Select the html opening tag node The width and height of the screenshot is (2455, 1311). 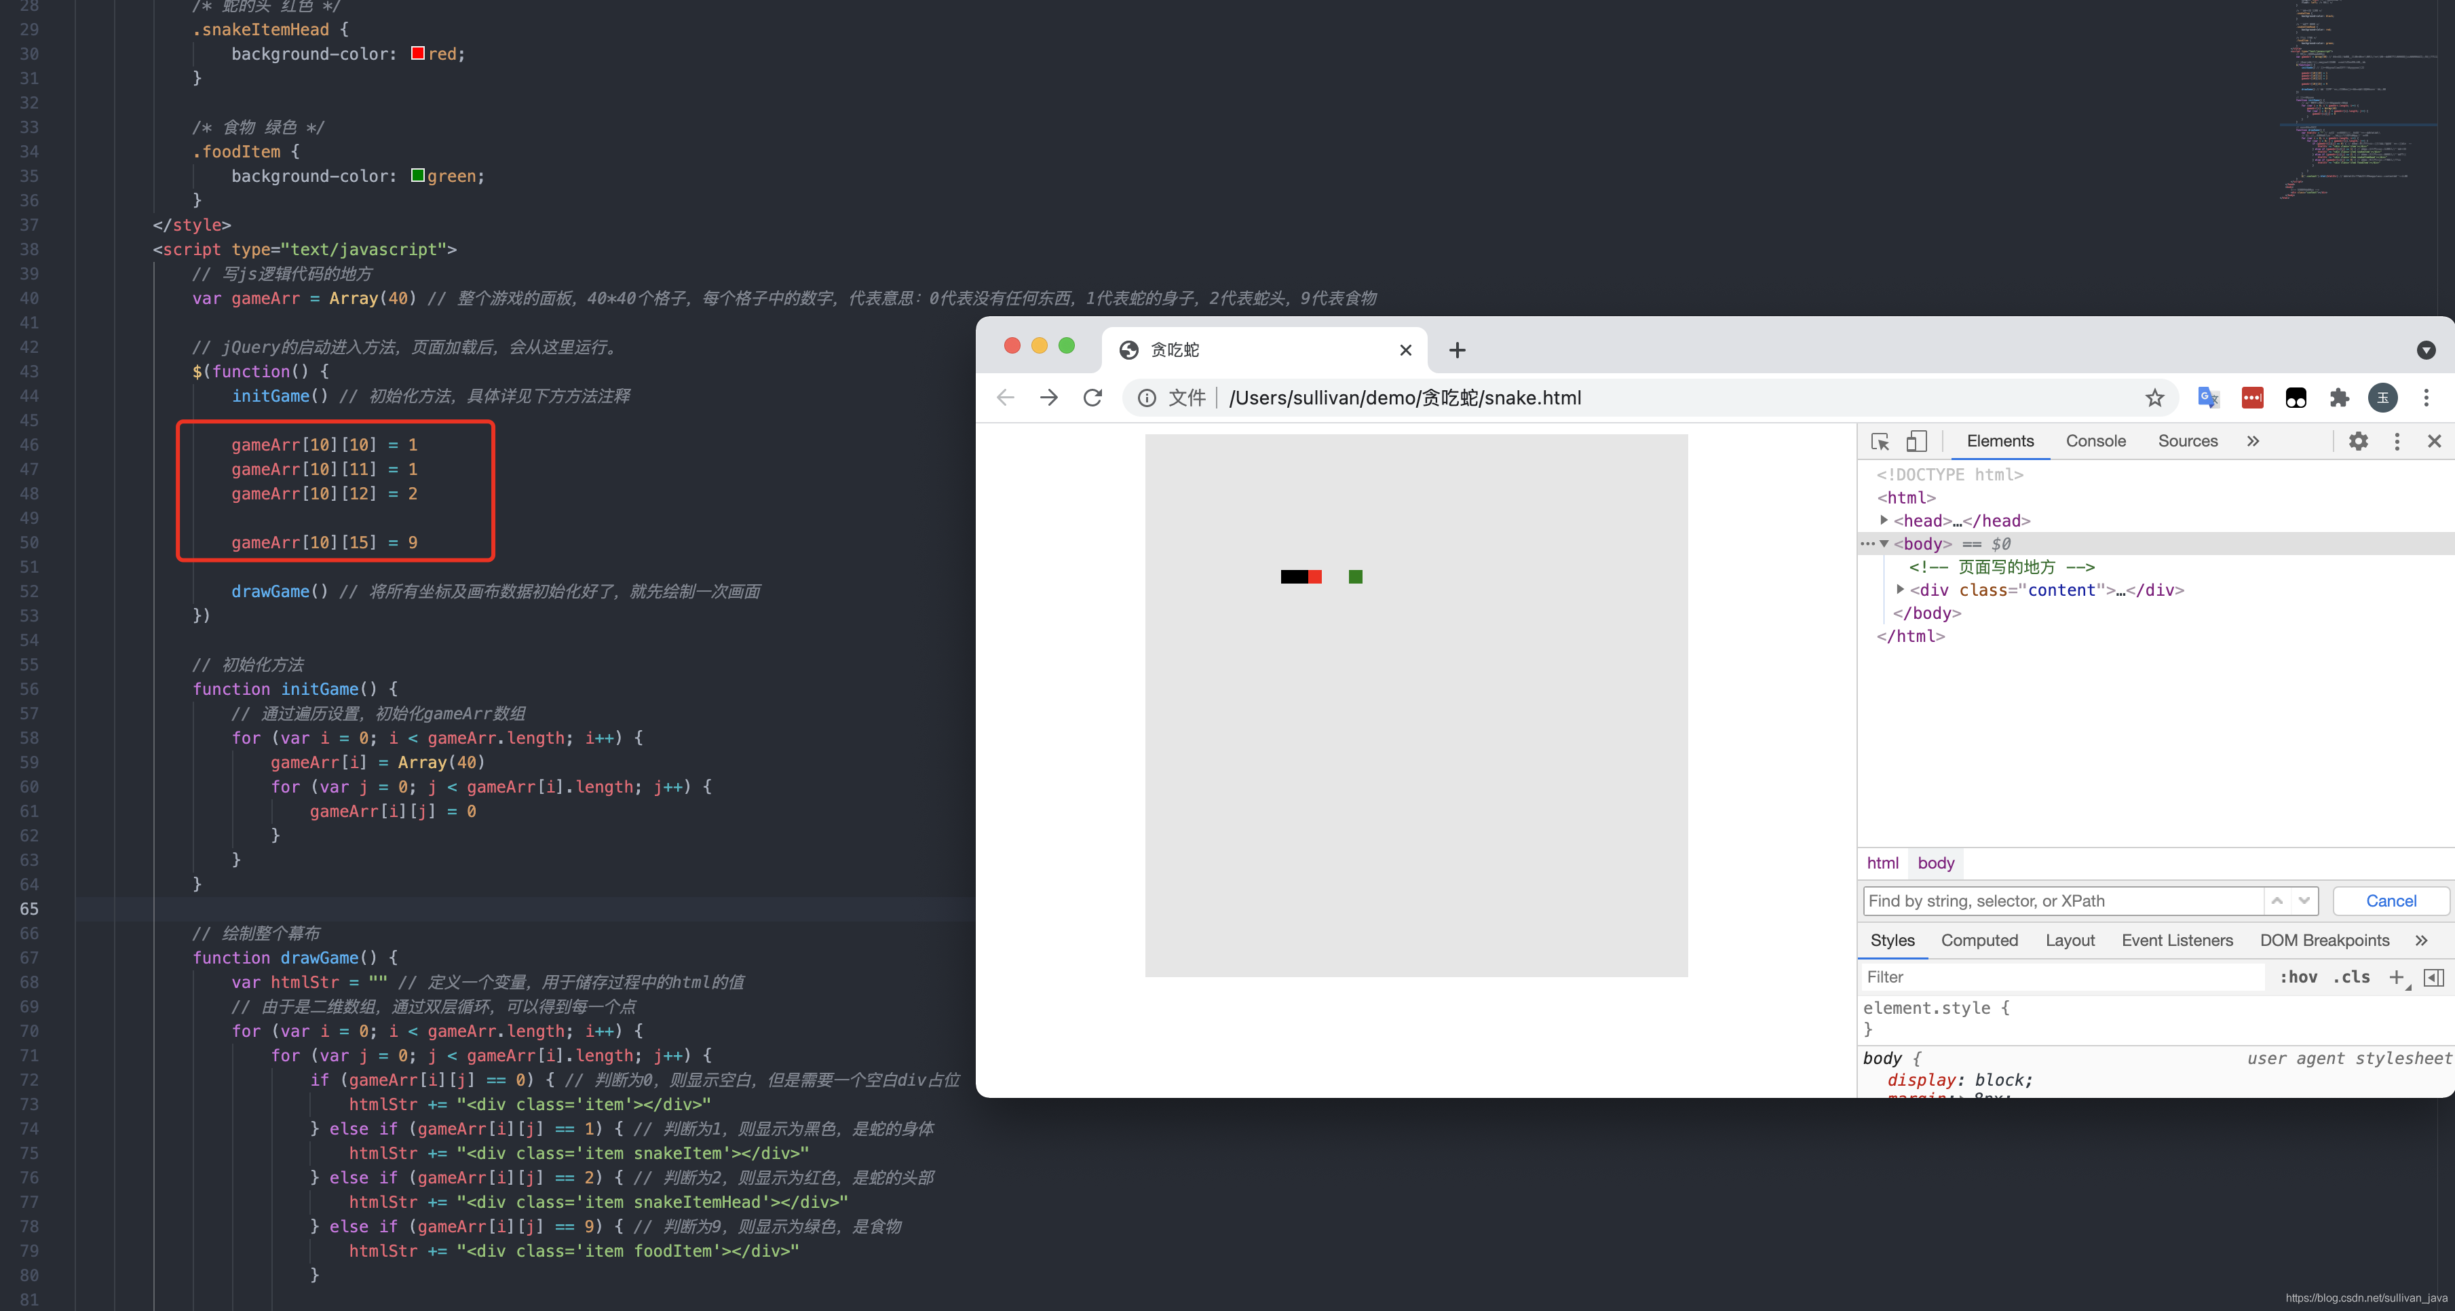[x=1907, y=498]
